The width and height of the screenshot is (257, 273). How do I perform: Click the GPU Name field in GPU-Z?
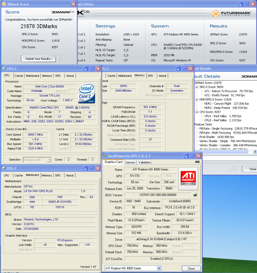click(x=150, y=169)
